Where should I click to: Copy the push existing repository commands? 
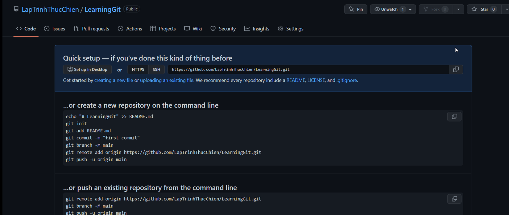pyautogui.click(x=454, y=199)
